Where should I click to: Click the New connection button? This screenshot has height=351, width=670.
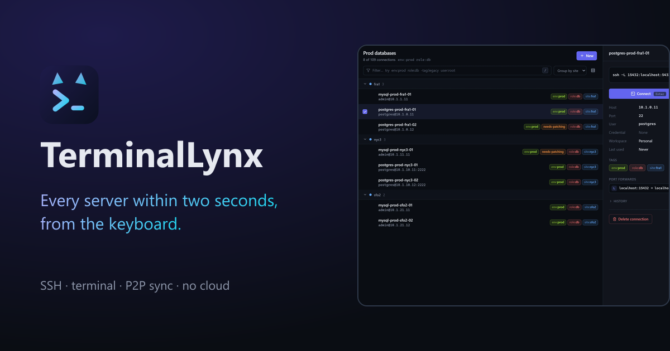(587, 56)
